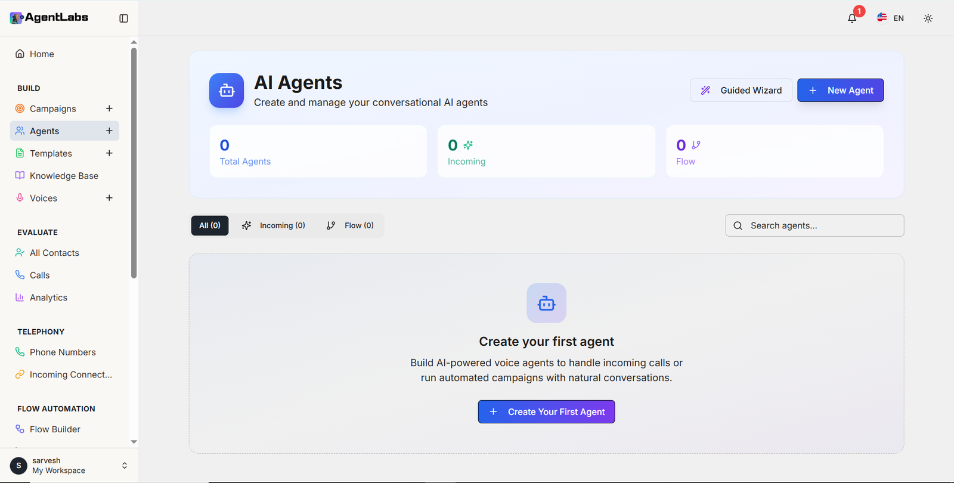Go to Home in sidebar
Viewport: 954px width, 483px height.
[x=64, y=54]
